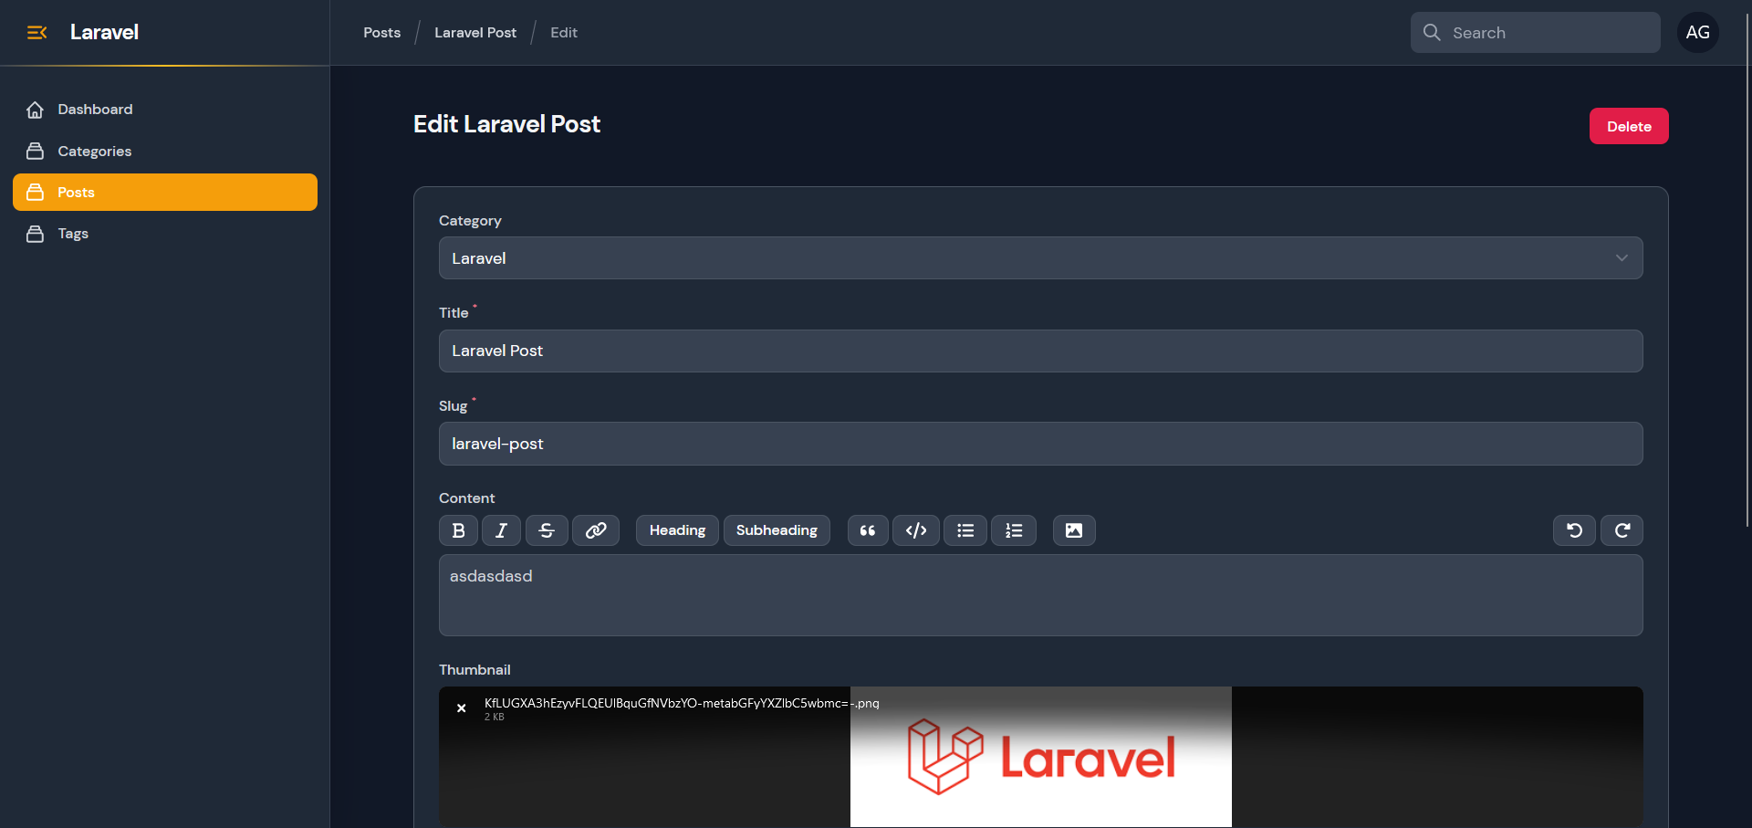Click the page vertical scrollbar
Viewport: 1752px width, 828px height.
(1747, 269)
